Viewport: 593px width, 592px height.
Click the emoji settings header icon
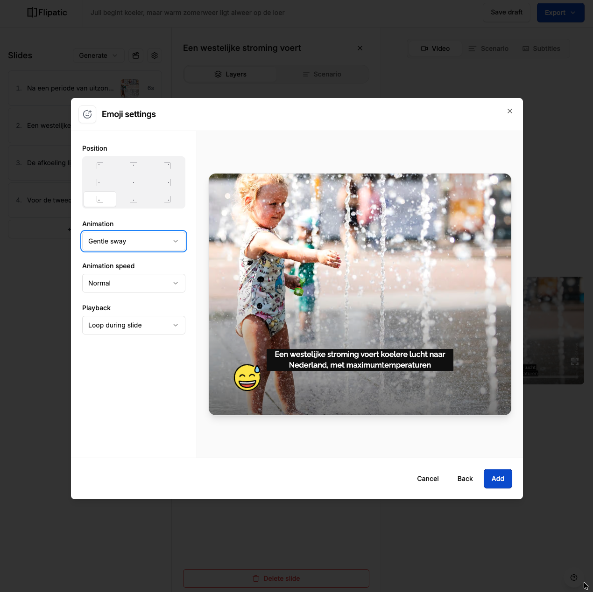coord(87,114)
